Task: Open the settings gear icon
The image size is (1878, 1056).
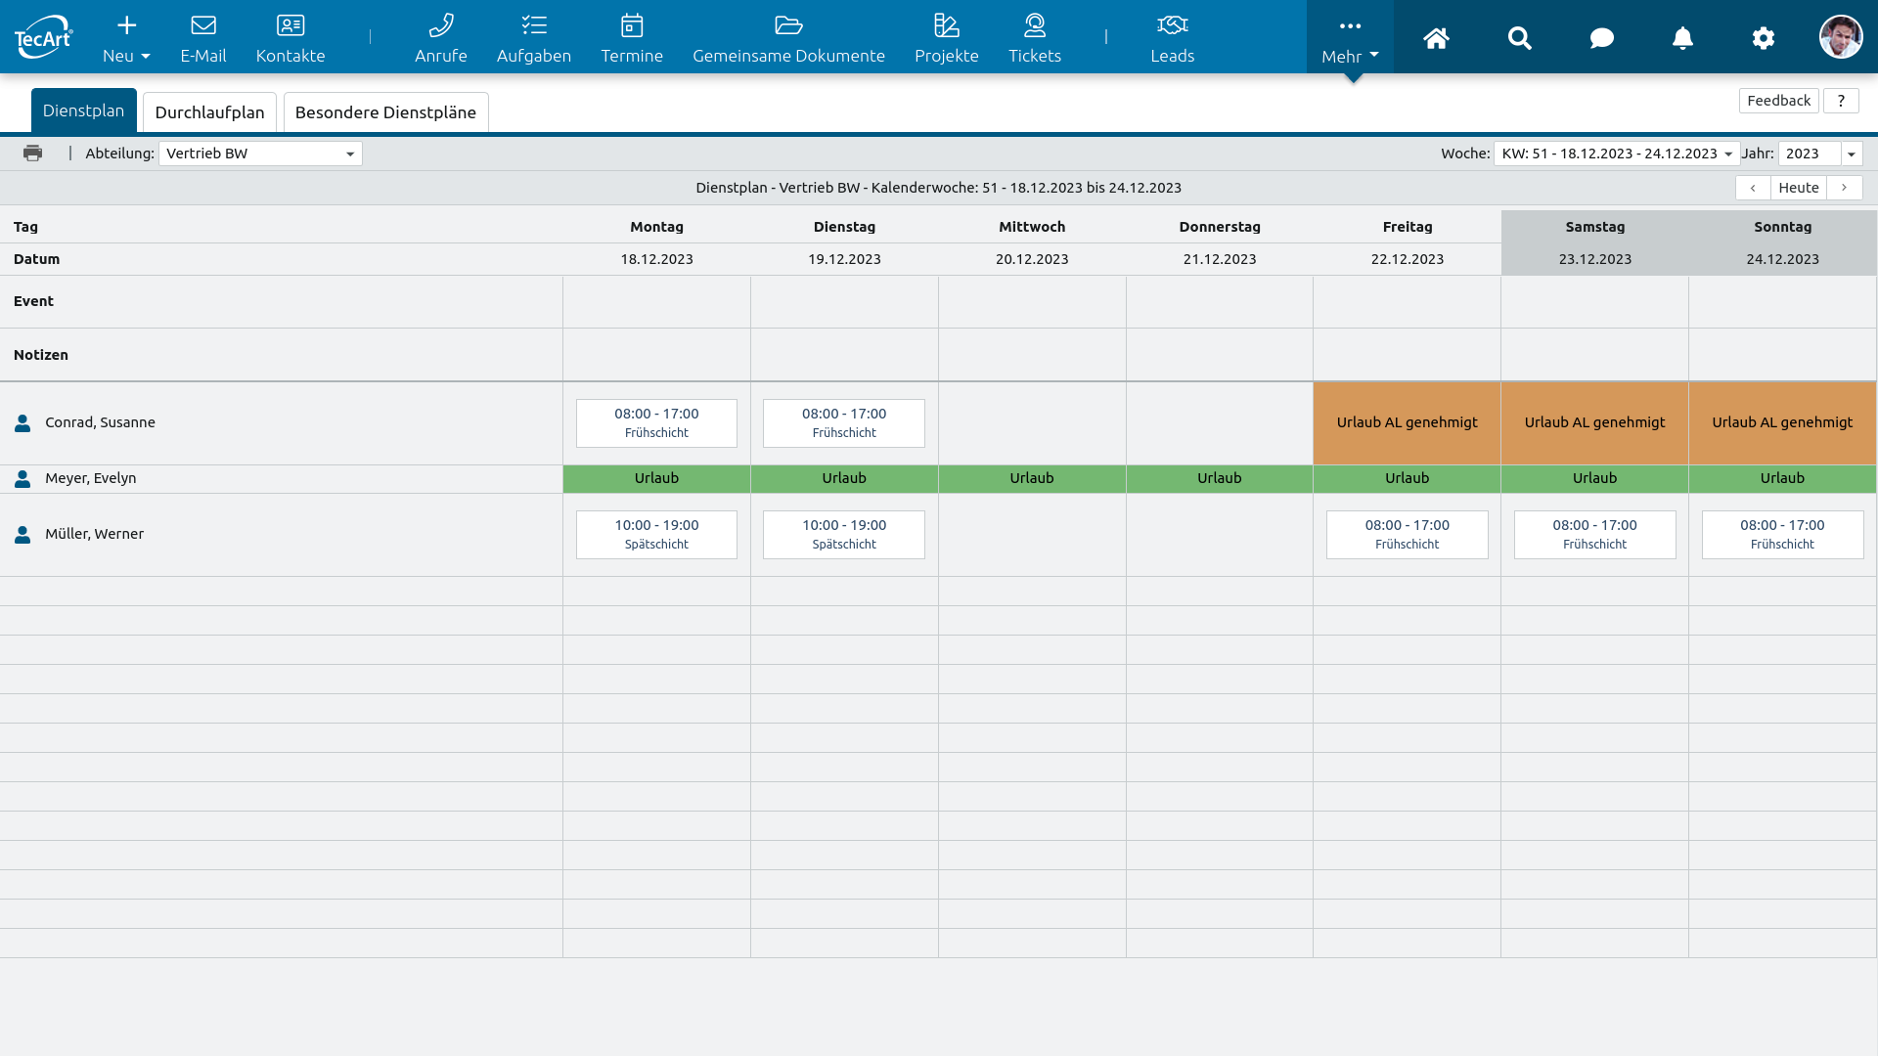Action: point(1763,38)
